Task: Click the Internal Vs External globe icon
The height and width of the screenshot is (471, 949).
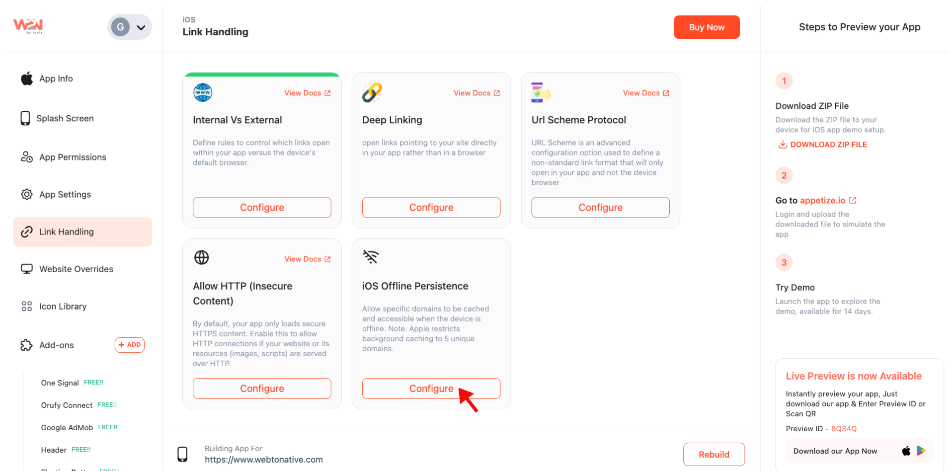Action: click(203, 92)
